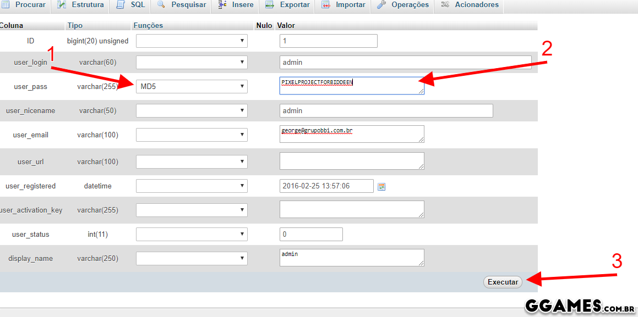Open the function dropdown for user_login
Image resolution: width=638 pixels, height=317 pixels.
pyautogui.click(x=192, y=62)
